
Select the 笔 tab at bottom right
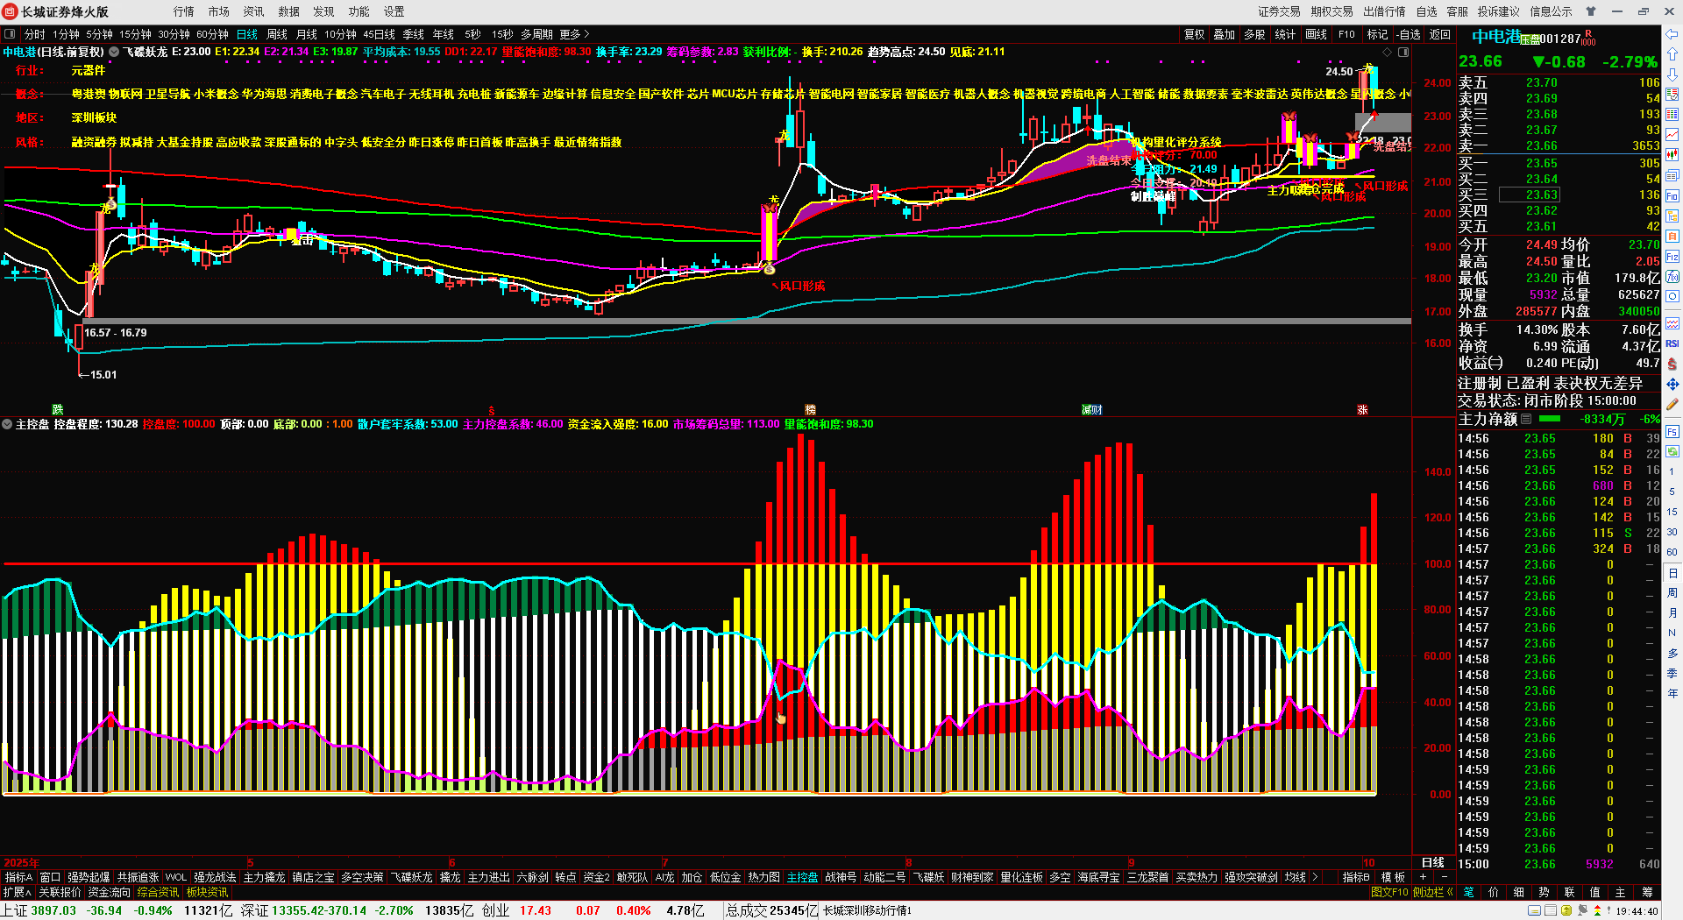[1469, 892]
